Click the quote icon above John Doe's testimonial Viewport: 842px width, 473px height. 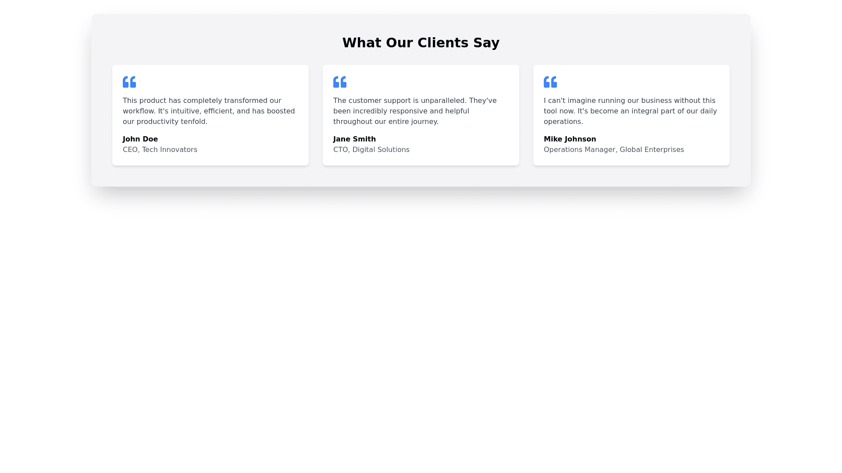[x=129, y=82]
